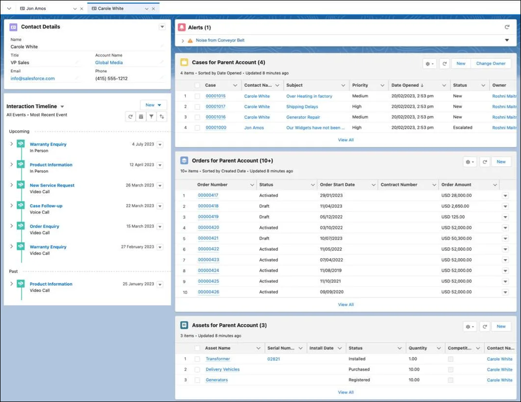Click the warning icon on Noise from Conveyor Belt
Viewport: 521px width, 402px height.
pyautogui.click(x=190, y=41)
